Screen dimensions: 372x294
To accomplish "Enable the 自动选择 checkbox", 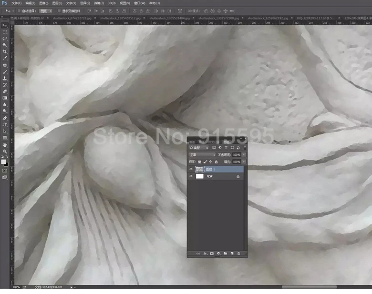I will [x=19, y=11].
